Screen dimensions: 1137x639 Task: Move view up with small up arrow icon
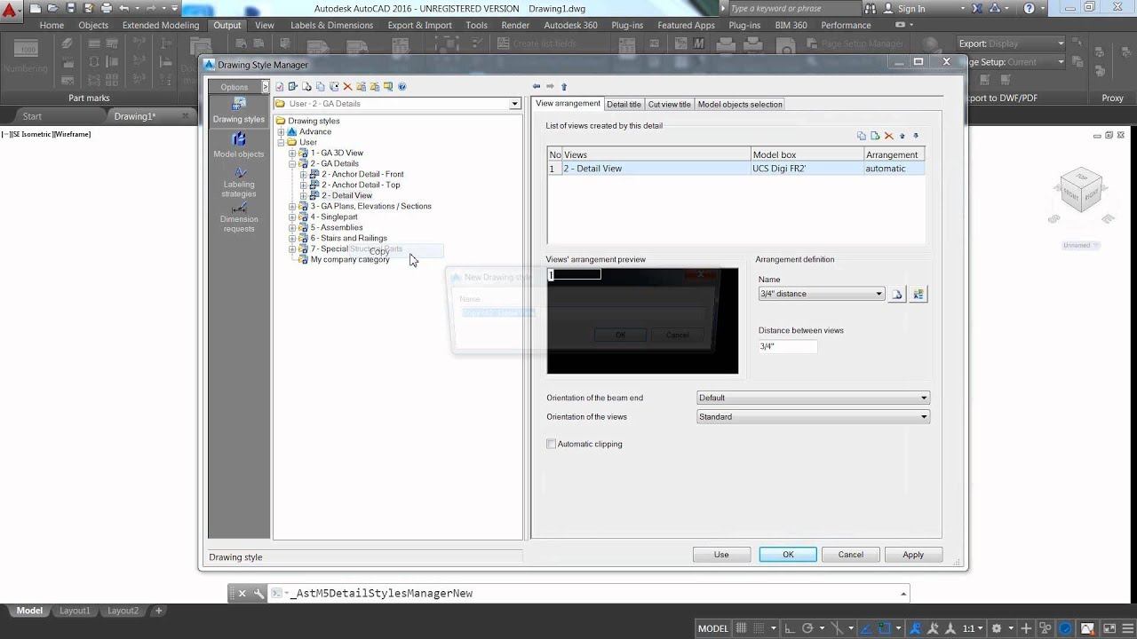902,136
